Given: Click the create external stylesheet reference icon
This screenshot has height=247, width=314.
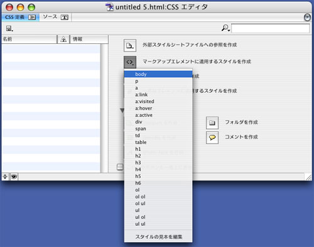Looking at the screenshot, I should click(130, 45).
